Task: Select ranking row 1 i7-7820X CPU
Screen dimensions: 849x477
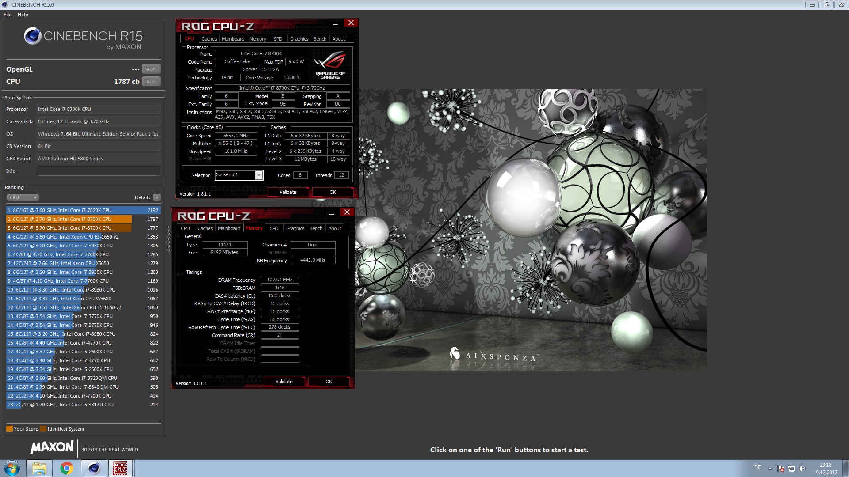Action: [83, 210]
